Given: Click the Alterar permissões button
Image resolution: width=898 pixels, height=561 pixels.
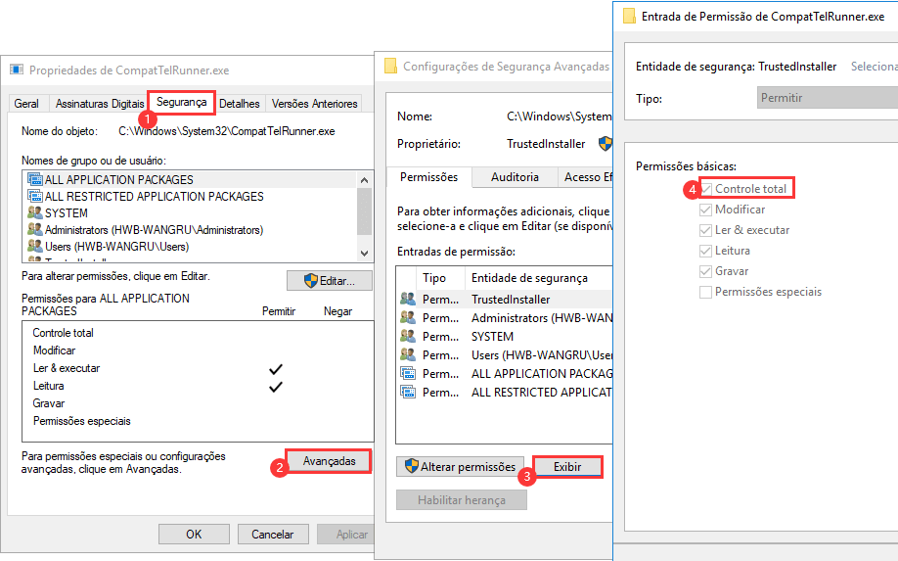Looking at the screenshot, I should pos(460,467).
